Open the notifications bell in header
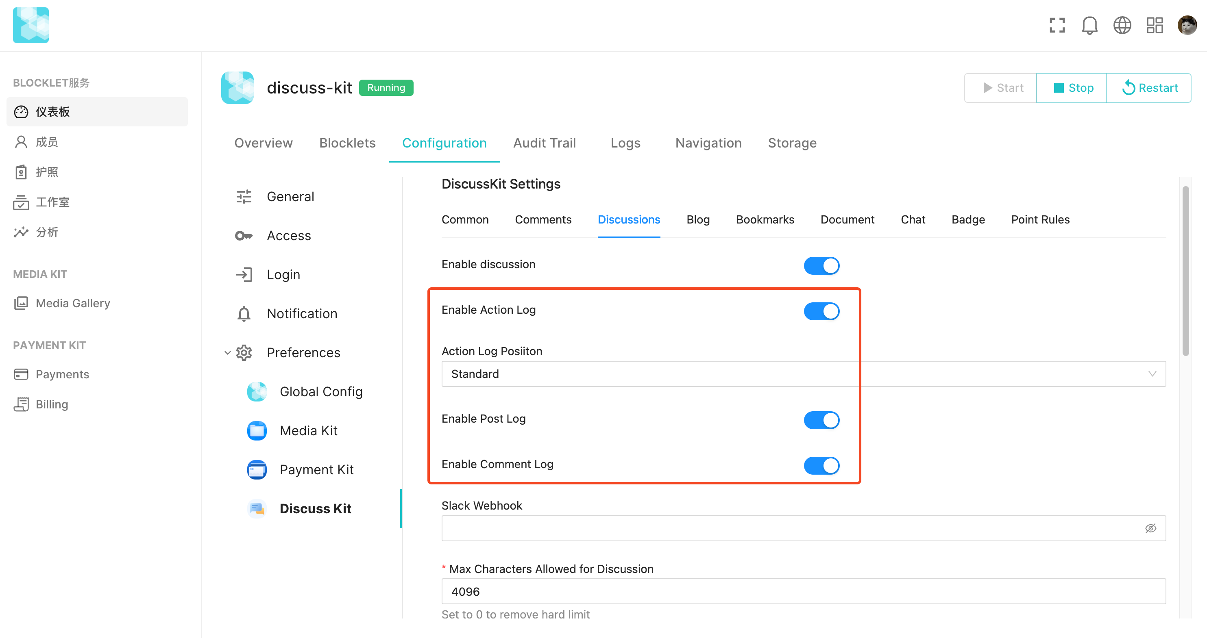Screen dimensions: 1207x638 coord(1089,25)
